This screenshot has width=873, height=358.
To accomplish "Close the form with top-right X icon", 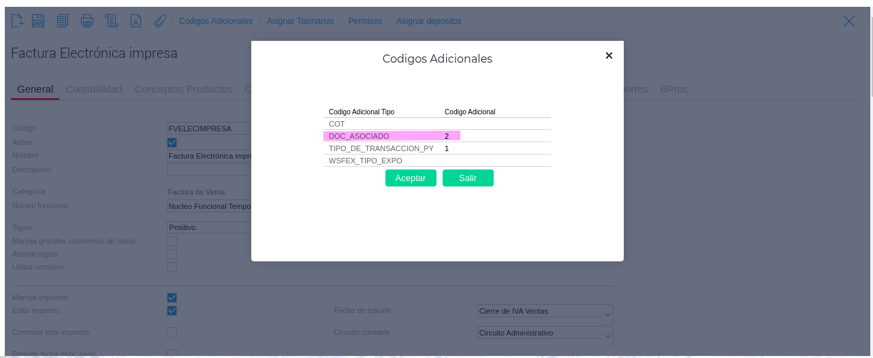I will pyautogui.click(x=848, y=21).
